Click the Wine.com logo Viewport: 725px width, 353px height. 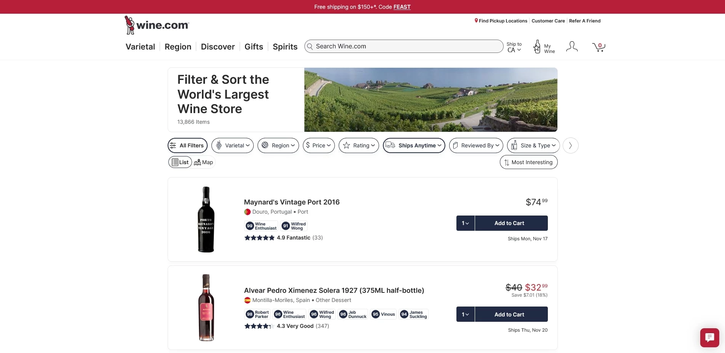point(156,25)
